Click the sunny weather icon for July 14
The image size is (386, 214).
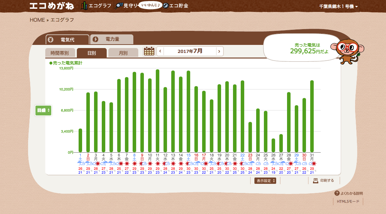point(181,163)
